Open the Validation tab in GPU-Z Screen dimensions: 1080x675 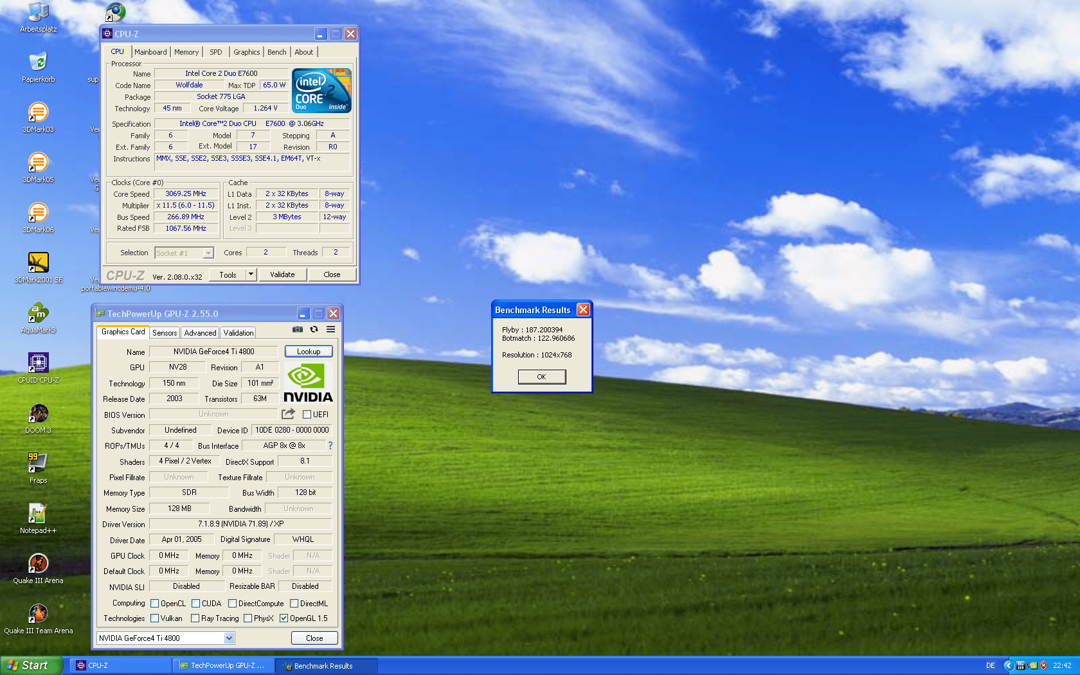click(x=239, y=333)
